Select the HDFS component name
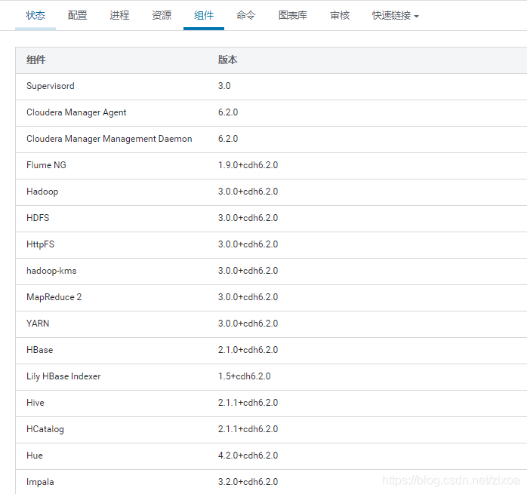Viewport: 527px width, 494px height. (38, 218)
